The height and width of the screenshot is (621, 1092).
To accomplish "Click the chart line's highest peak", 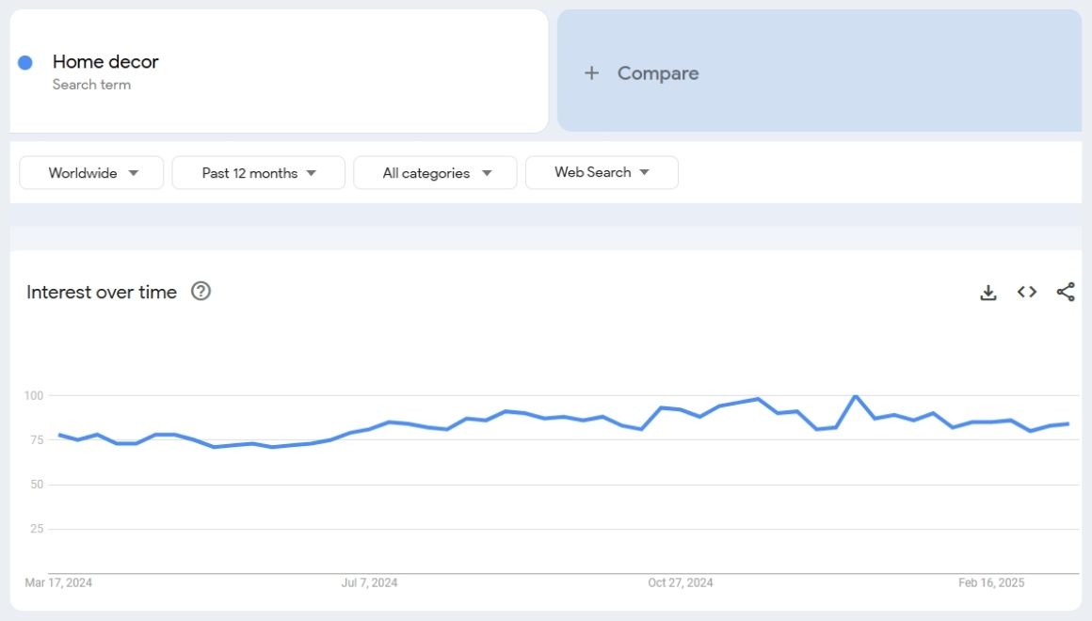I will pos(855,396).
